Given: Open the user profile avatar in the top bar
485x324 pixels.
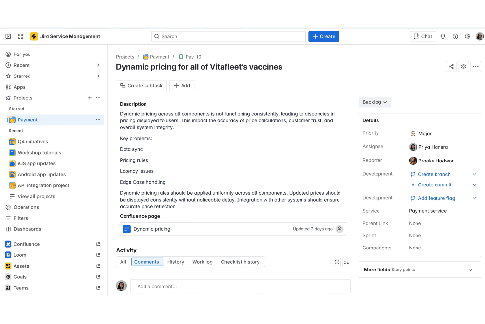Looking at the screenshot, I should tap(480, 36).
